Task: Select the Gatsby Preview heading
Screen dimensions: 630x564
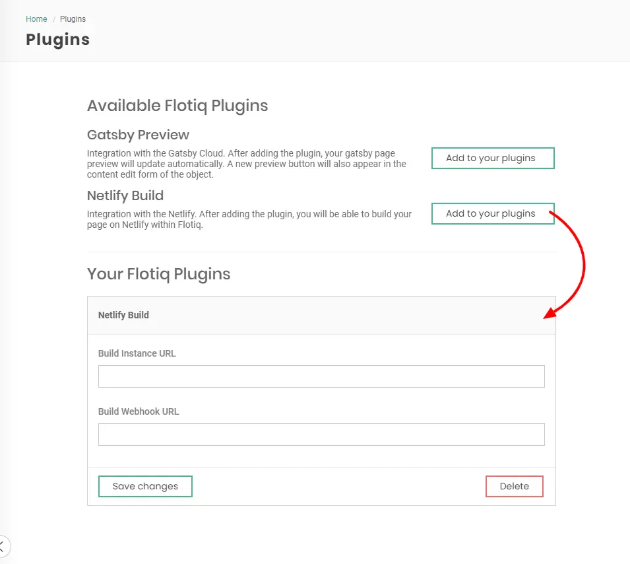Action: (x=138, y=135)
